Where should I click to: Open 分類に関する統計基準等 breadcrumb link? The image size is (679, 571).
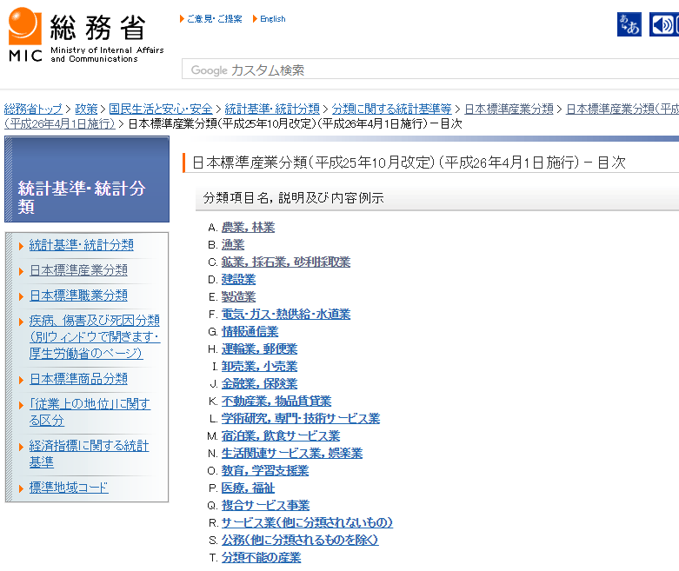tap(391, 110)
